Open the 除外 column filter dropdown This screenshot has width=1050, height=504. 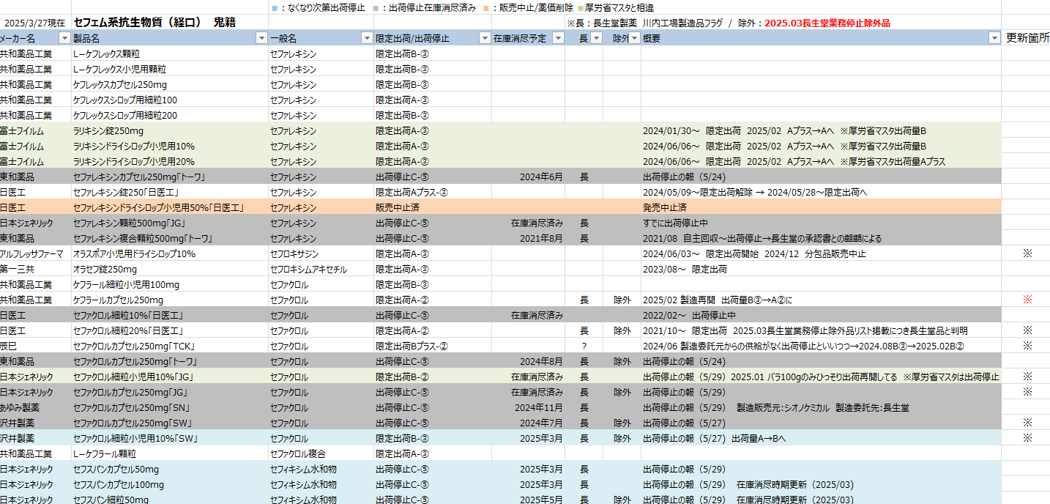pyautogui.click(x=634, y=38)
